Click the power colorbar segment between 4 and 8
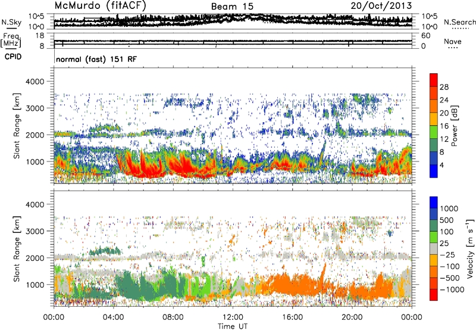Viewport: 476px width, 330px height. click(434, 158)
